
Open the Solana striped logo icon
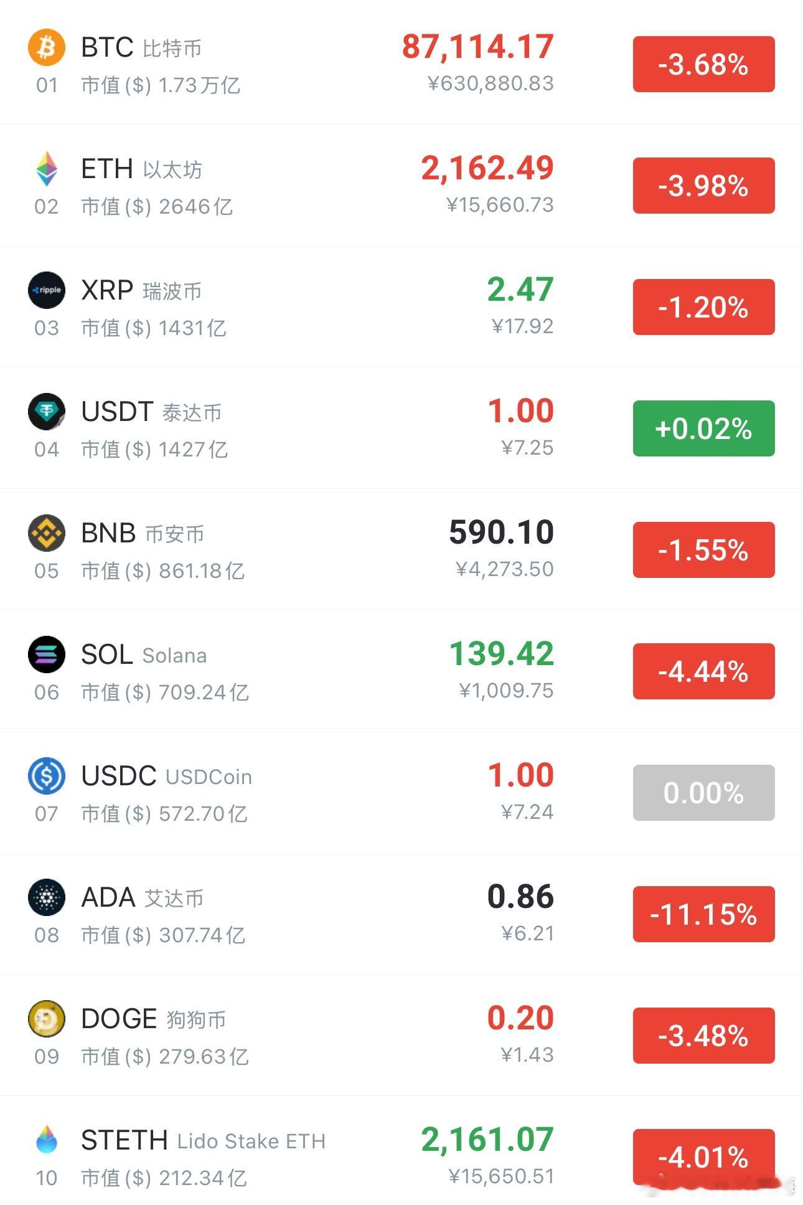tap(47, 654)
